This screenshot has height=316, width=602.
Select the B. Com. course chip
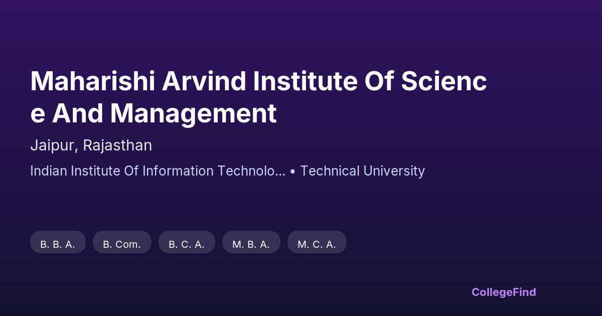(x=122, y=244)
